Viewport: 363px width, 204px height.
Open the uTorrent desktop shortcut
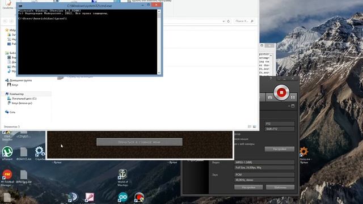[x=7, y=154]
